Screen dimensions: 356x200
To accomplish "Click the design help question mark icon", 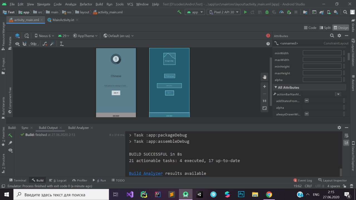I will (x=268, y=44).
